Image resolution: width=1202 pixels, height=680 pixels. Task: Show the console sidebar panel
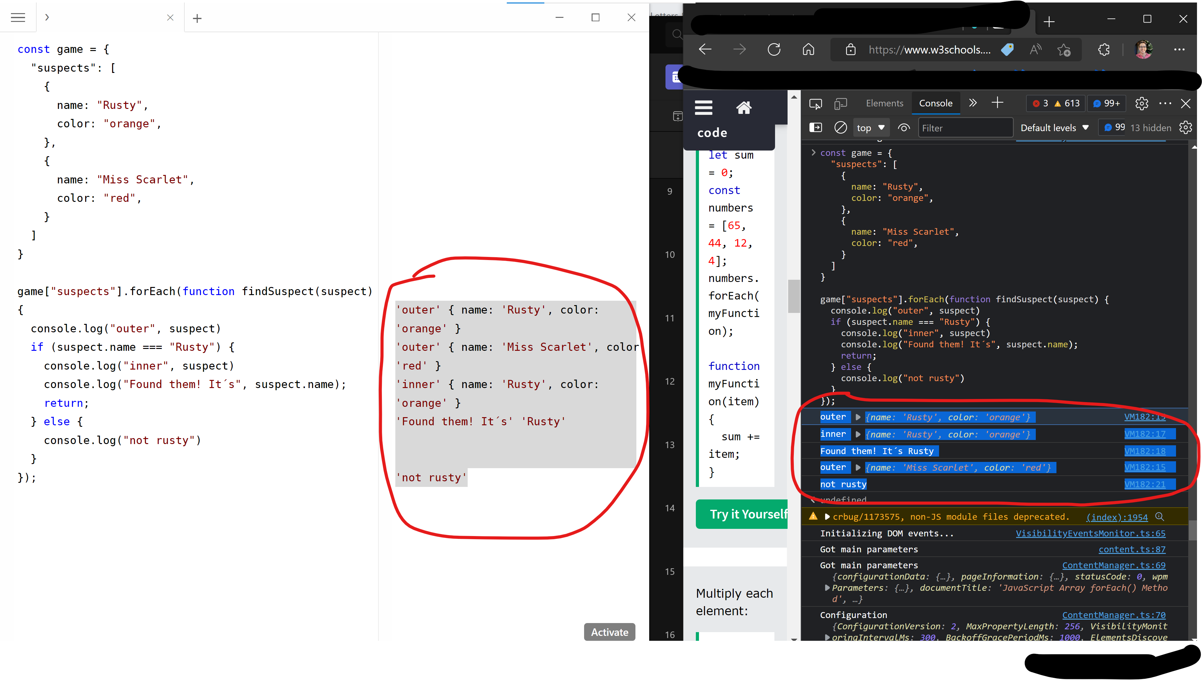[x=815, y=127]
